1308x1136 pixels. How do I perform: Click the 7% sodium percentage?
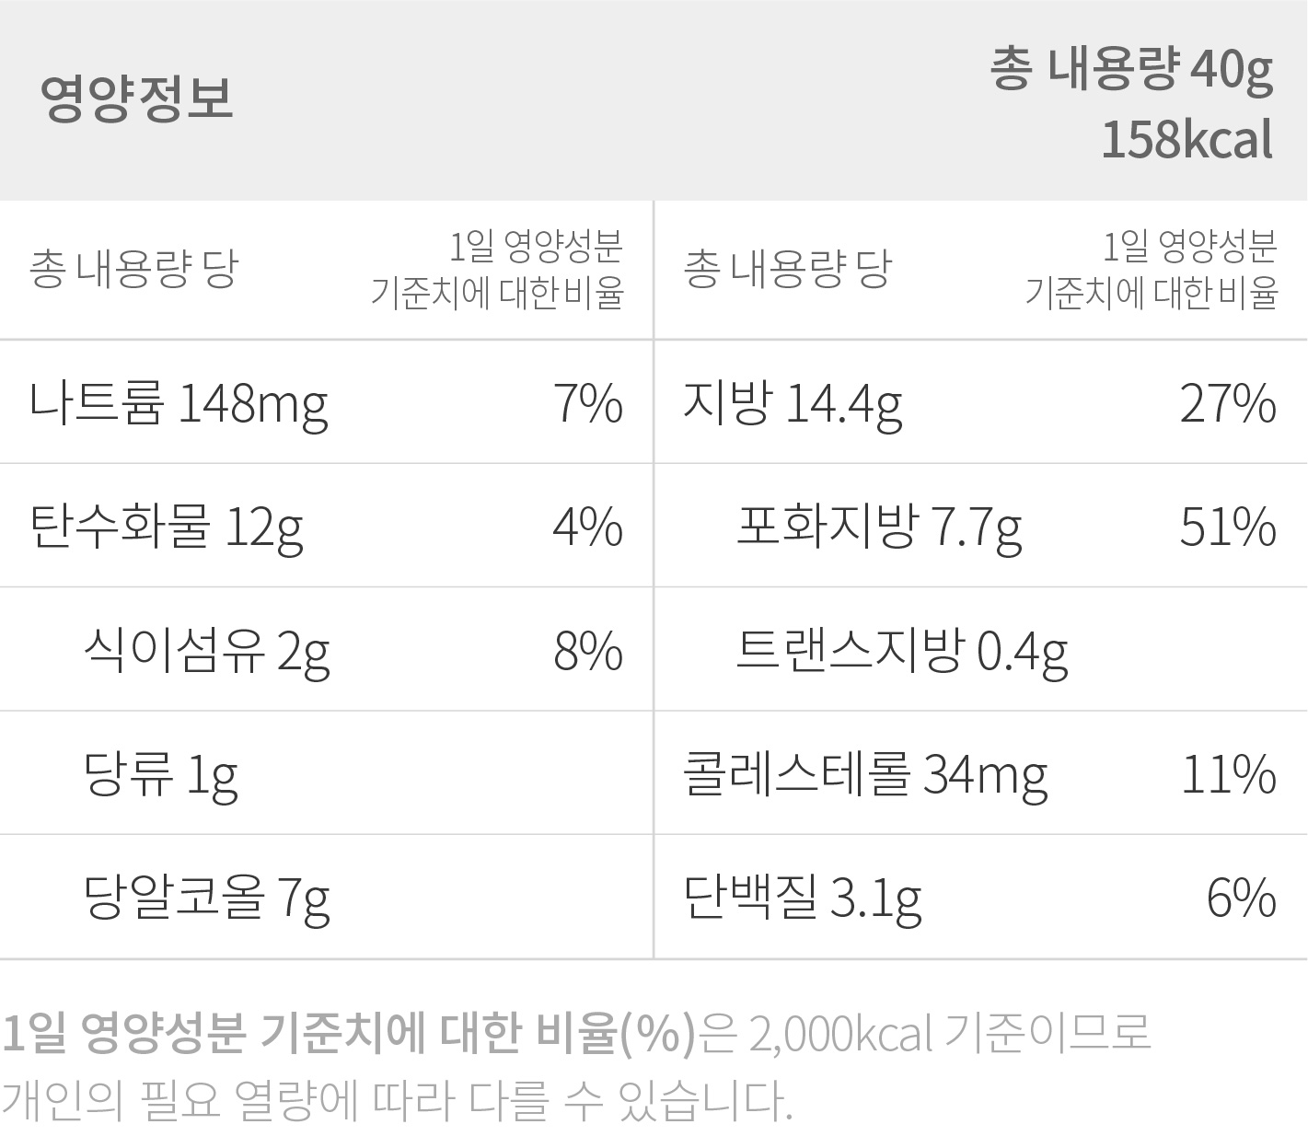pos(588,403)
